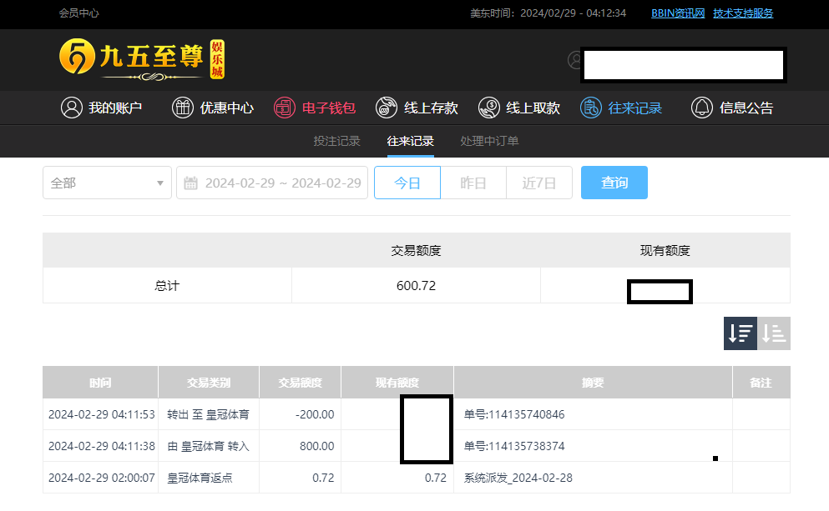
Task: Click timestamp 2024-02-29 02:00:07
Action: [102, 478]
